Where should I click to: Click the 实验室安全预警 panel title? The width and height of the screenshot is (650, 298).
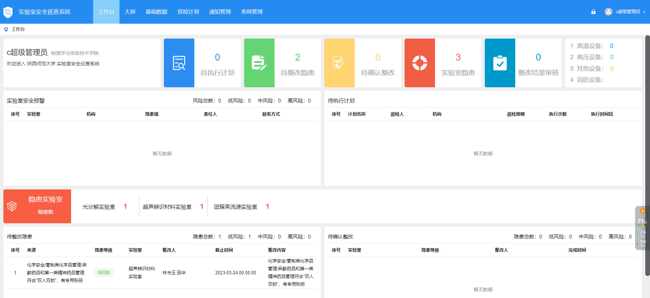coord(26,101)
